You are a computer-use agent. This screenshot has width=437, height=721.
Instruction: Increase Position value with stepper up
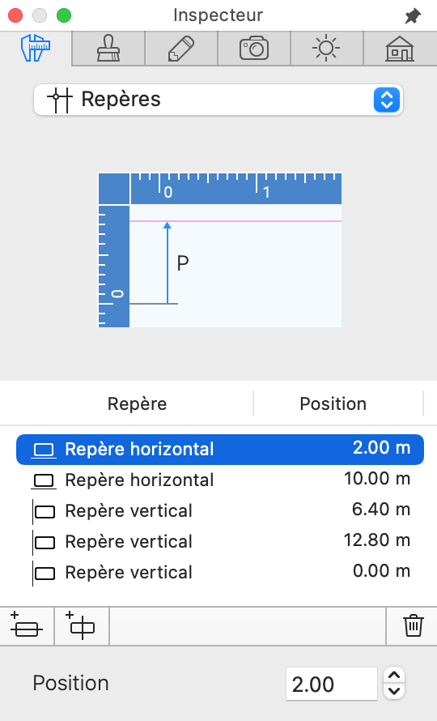point(394,675)
